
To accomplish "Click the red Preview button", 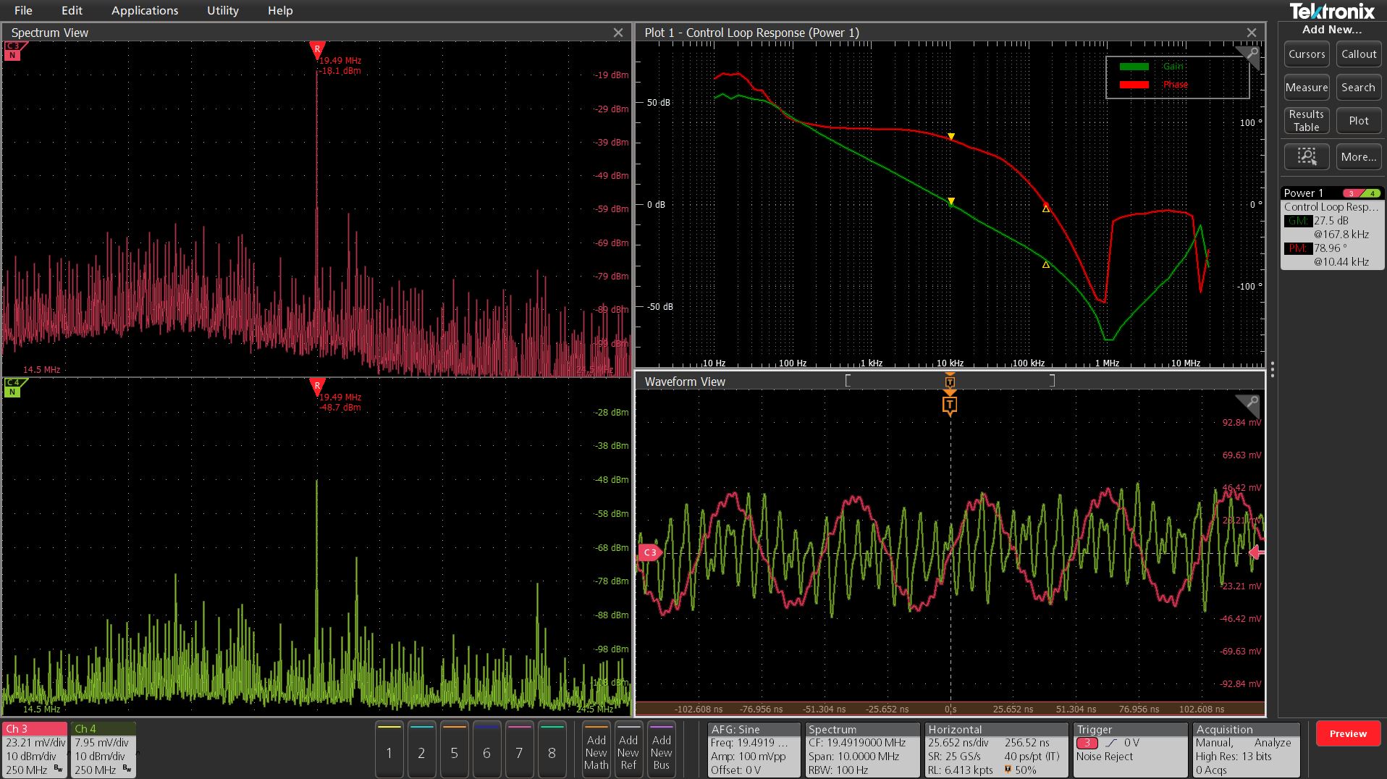I will pos(1347,733).
